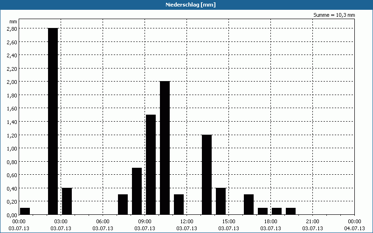Image resolution: width=373 pixels, height=233 pixels.
Task: Pick the 0,60 y-axis label
Action: (x=12, y=175)
